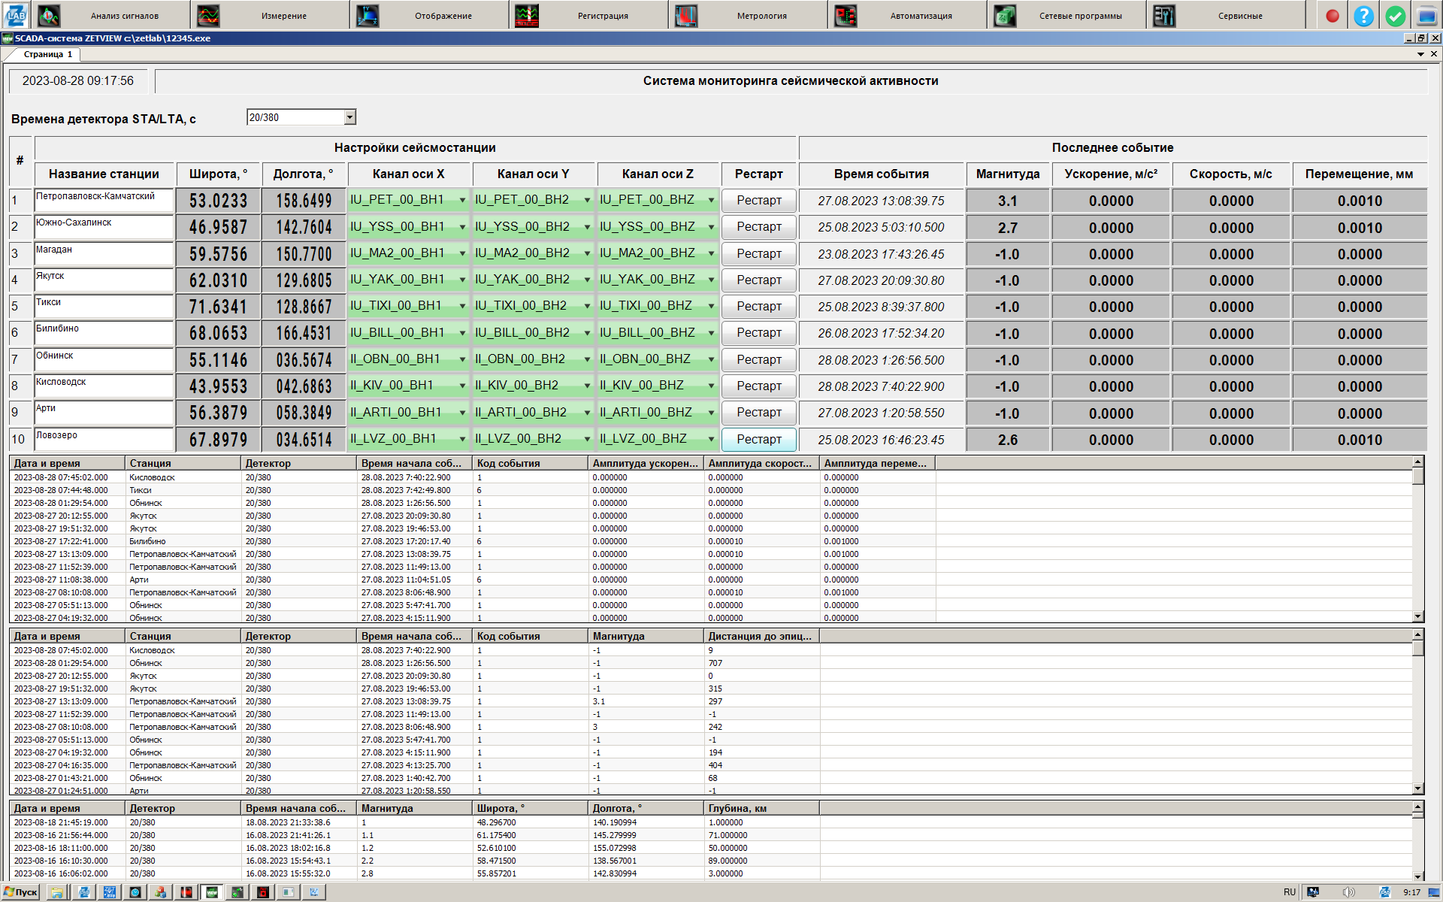Screen dimensions: 1443x902
Task: Click station name field Тикси
Action: click(104, 306)
